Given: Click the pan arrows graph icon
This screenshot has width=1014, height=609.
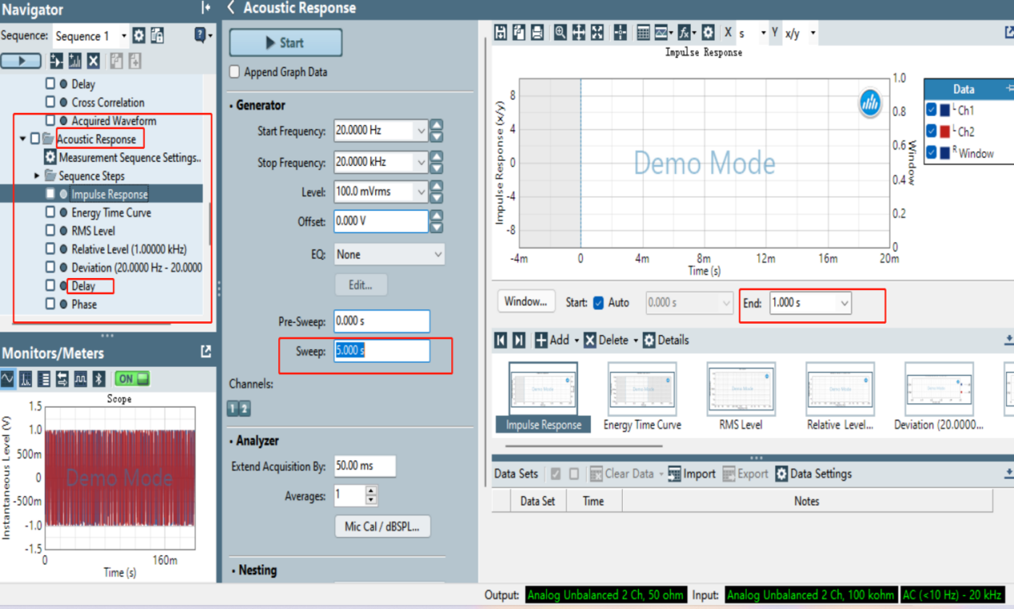Looking at the screenshot, I should point(579,33).
